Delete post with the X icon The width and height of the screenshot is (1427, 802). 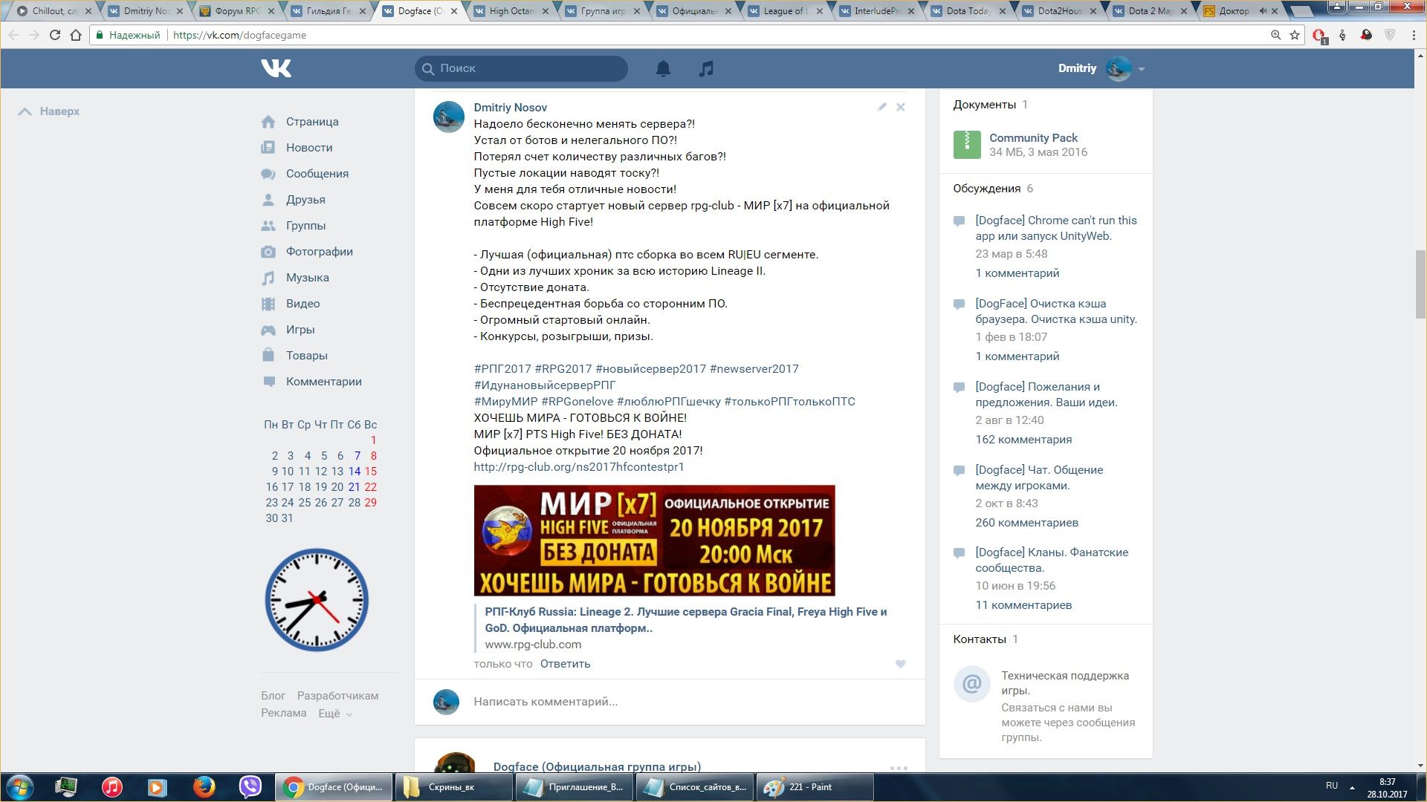pos(900,107)
